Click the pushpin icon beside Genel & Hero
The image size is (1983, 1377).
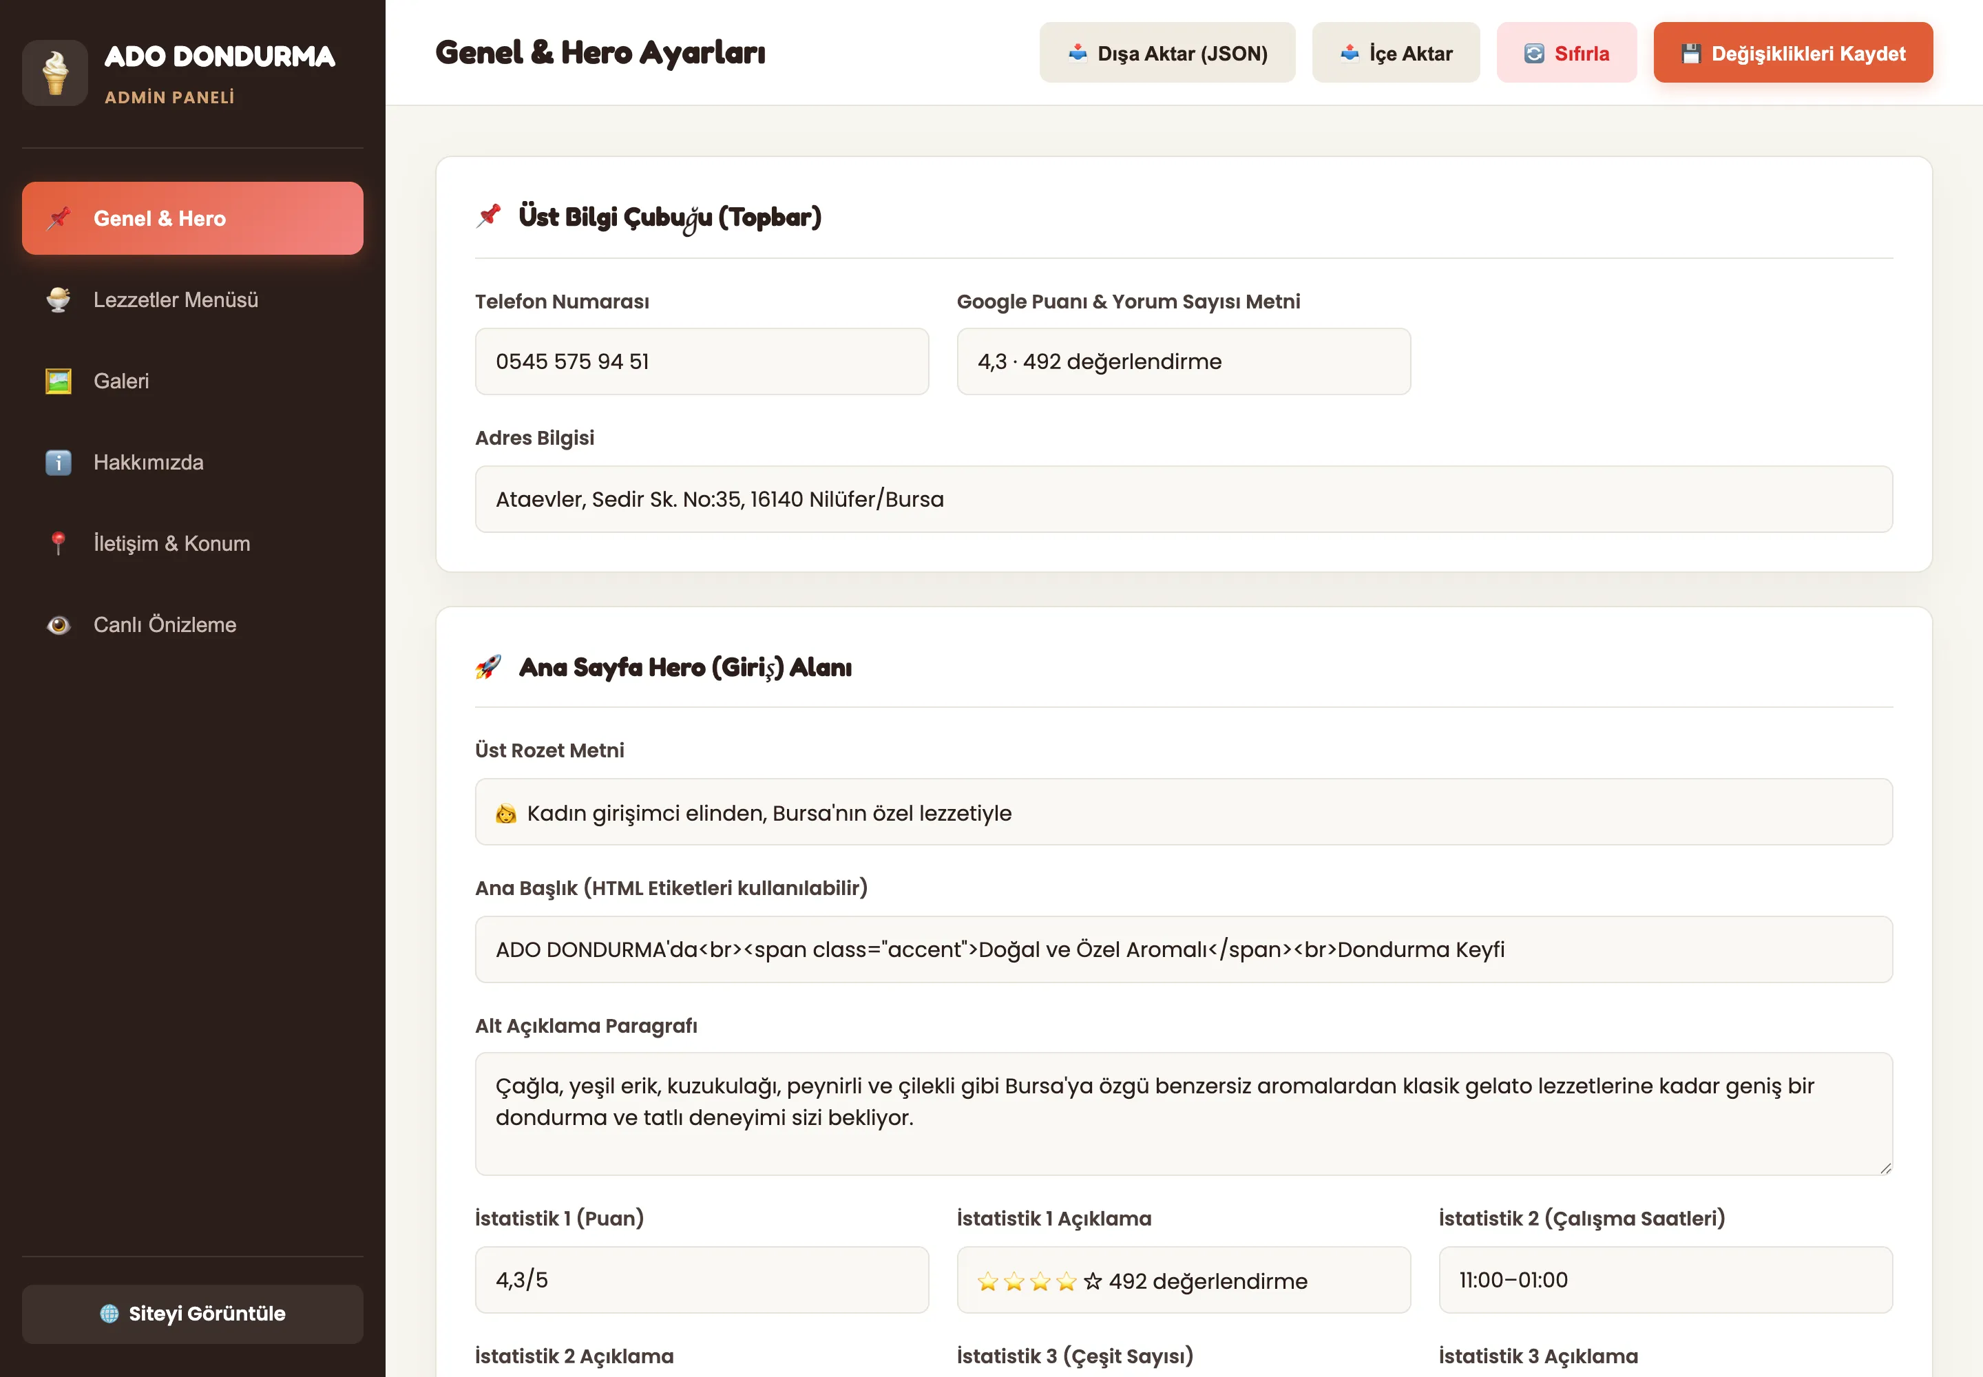click(x=59, y=218)
